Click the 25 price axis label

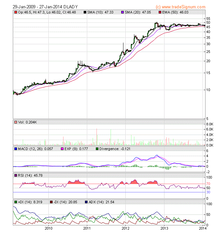tap(208, 52)
